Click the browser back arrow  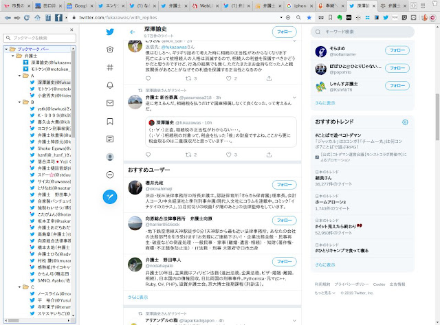(8, 18)
